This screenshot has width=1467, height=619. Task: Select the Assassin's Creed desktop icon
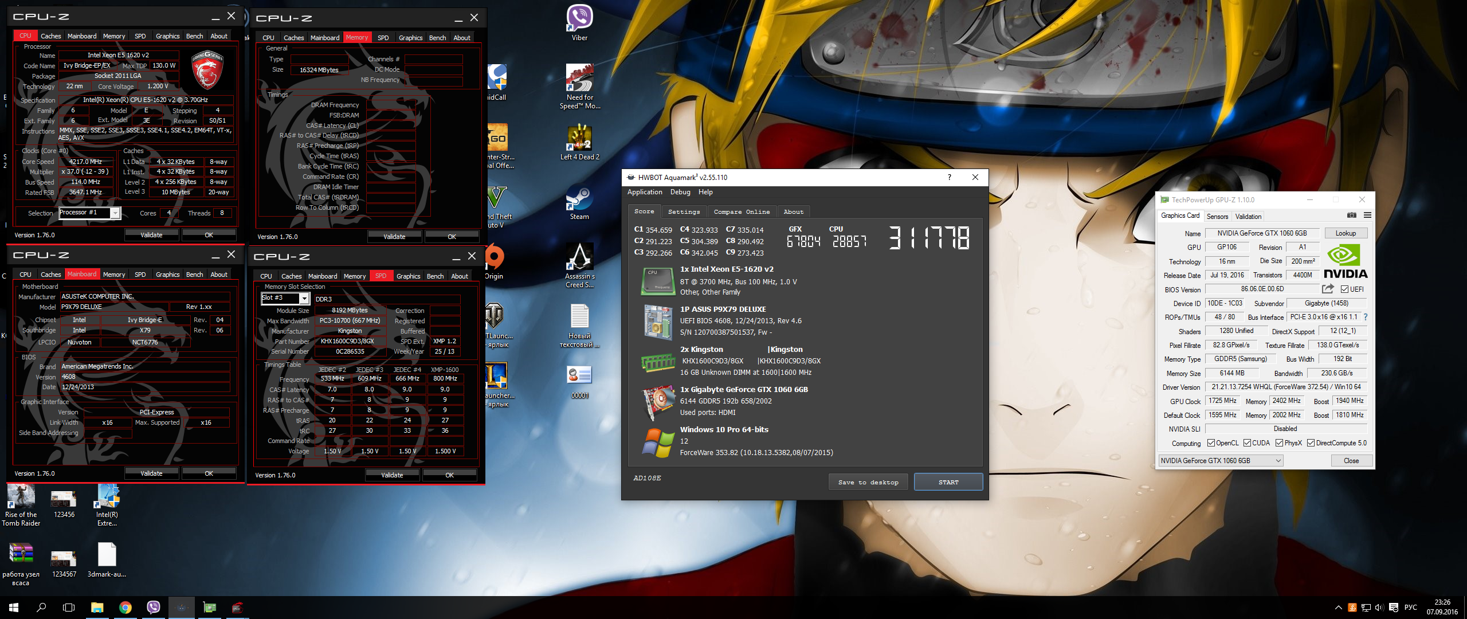pyautogui.click(x=579, y=265)
